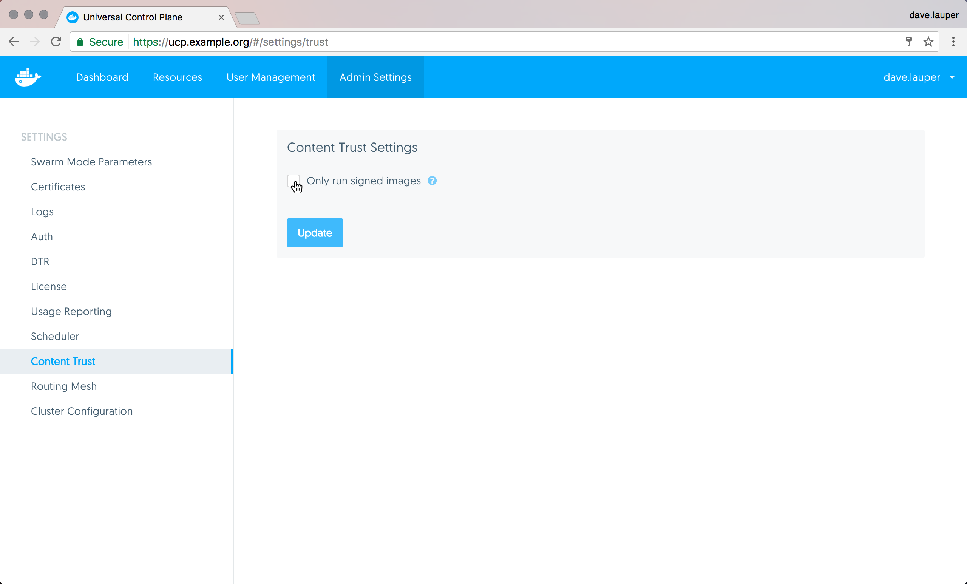Open the Resources nav tab
967x584 pixels.
[177, 77]
